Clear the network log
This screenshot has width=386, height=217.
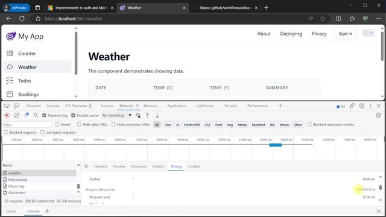coord(16,115)
